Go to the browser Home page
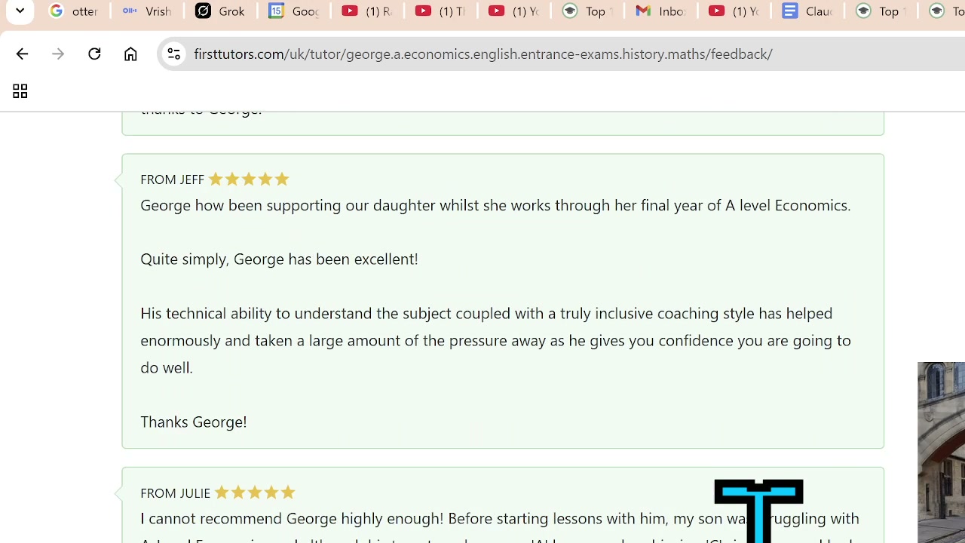 click(130, 54)
